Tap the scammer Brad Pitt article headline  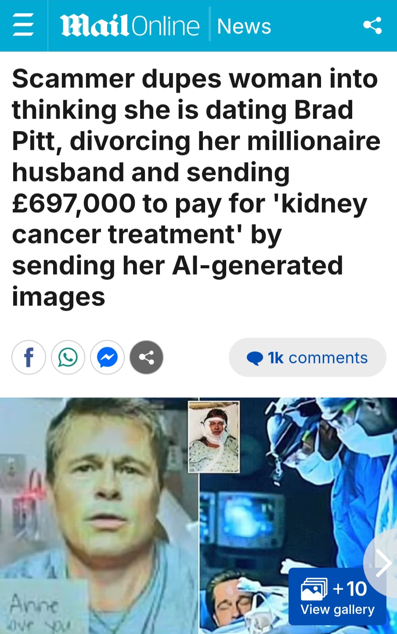click(196, 188)
